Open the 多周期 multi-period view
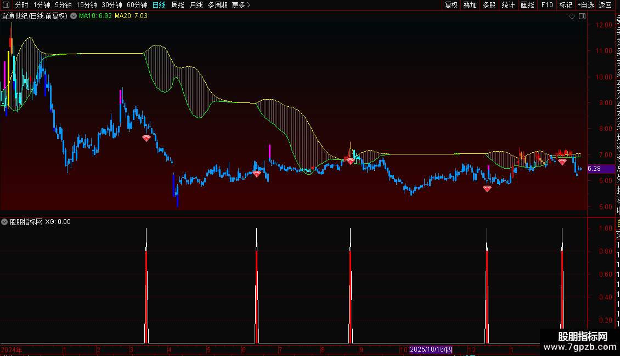The width and height of the screenshot is (620, 356). click(217, 5)
